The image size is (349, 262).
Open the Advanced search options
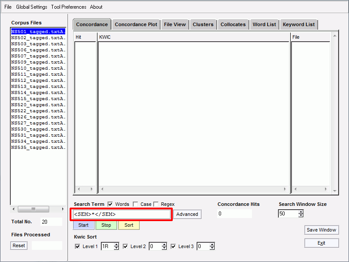click(x=187, y=214)
